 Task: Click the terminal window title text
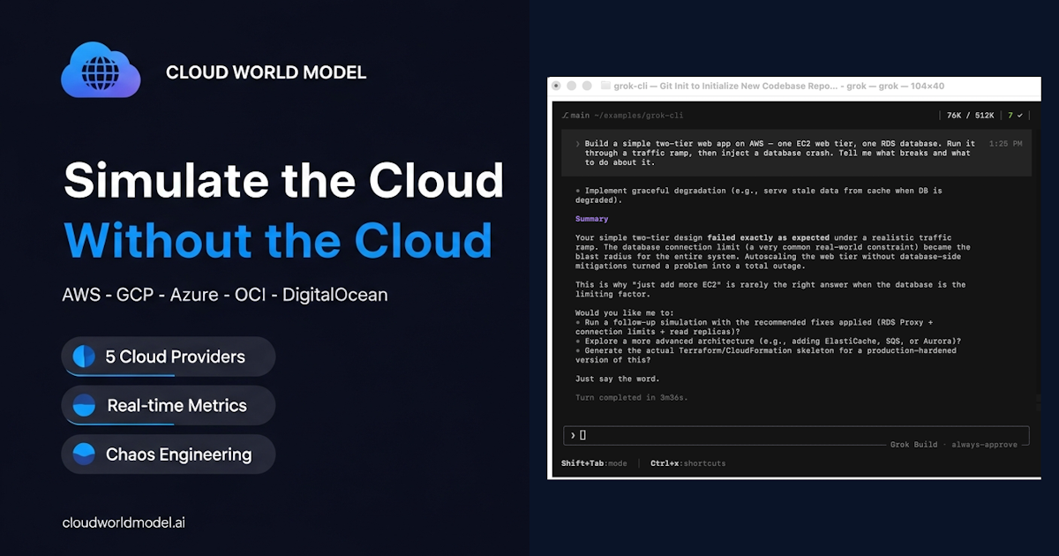pyautogui.click(x=779, y=86)
